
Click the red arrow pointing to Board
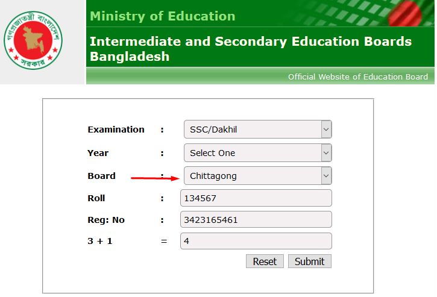[156, 178]
